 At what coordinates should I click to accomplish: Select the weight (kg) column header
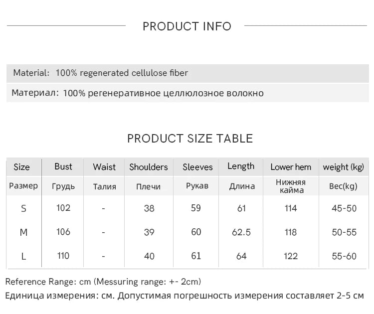(x=344, y=167)
